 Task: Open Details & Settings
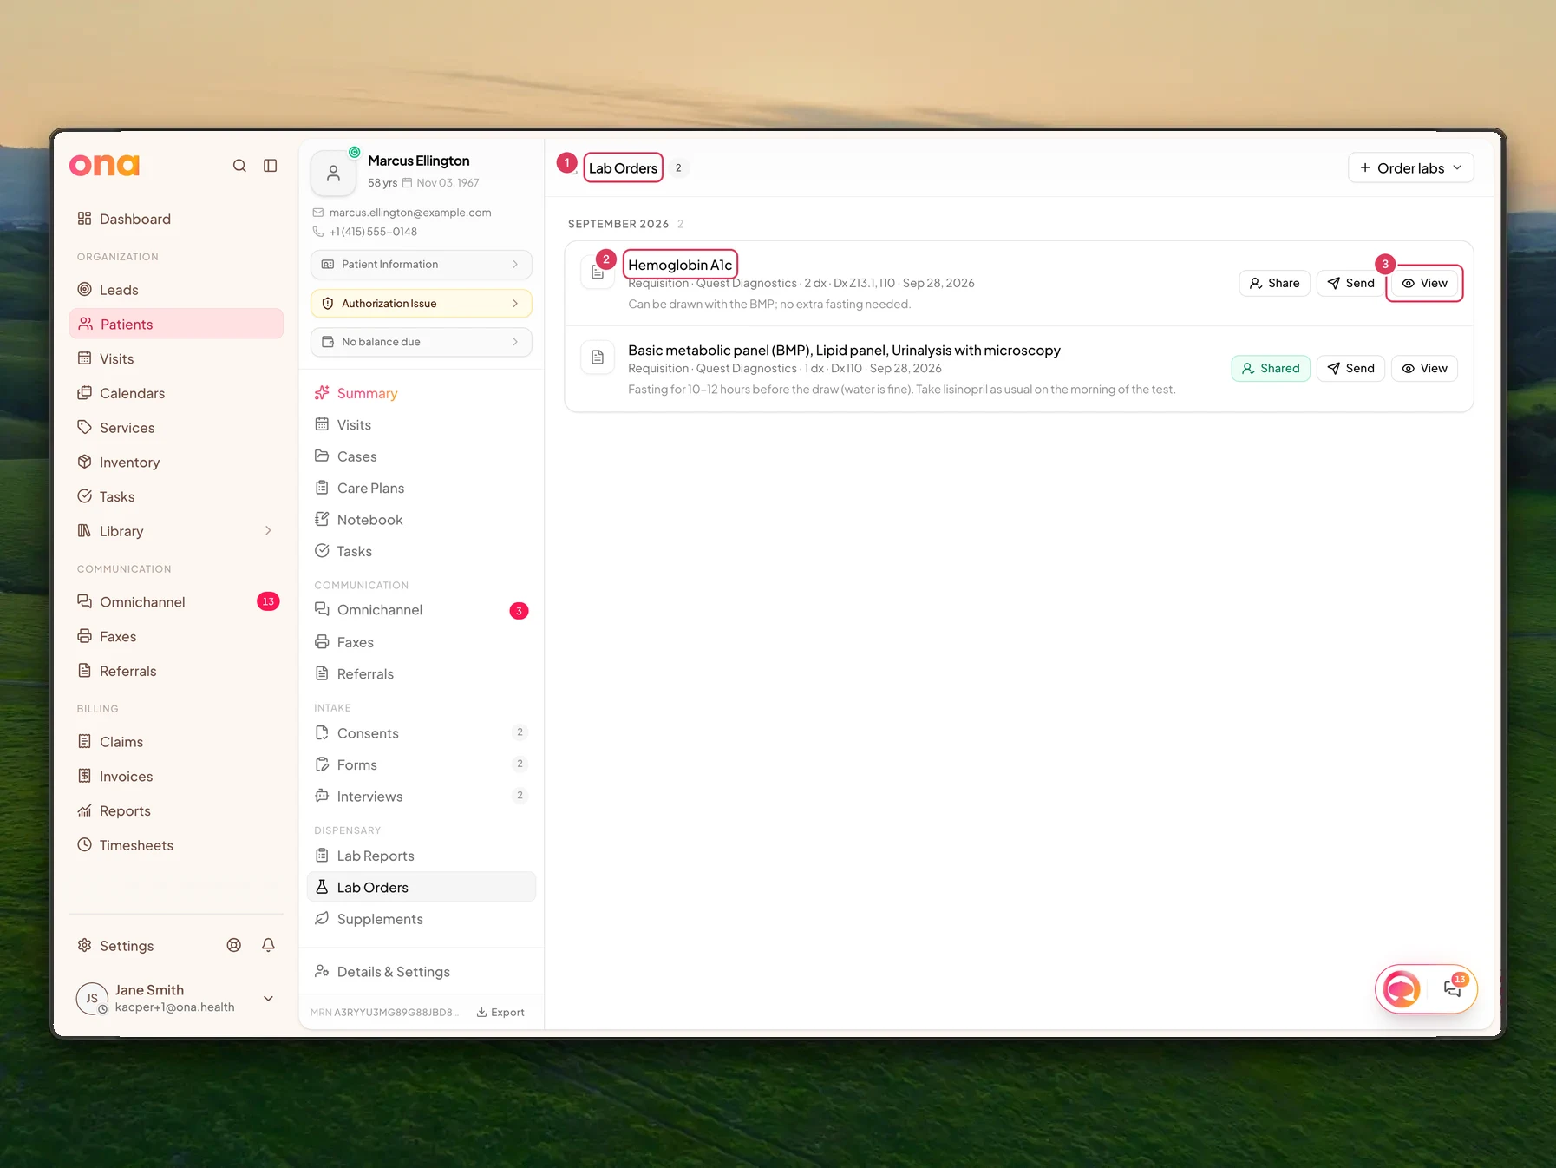422,972
